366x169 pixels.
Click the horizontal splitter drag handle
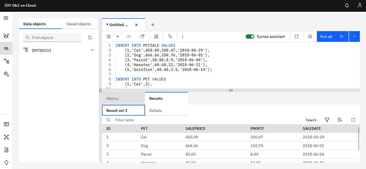click(x=231, y=90)
